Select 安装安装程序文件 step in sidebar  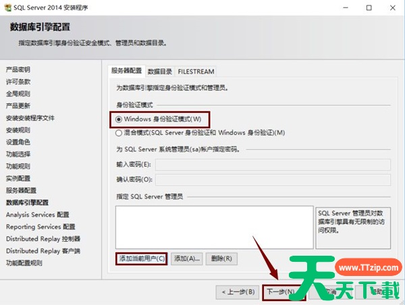coord(30,118)
